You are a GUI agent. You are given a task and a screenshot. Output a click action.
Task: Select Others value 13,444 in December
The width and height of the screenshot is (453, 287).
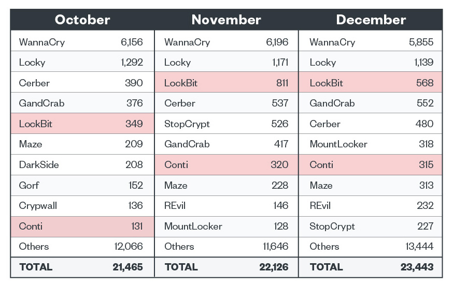click(419, 246)
